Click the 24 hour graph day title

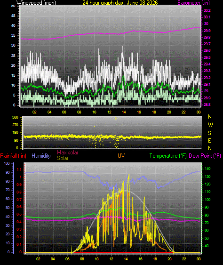[x=120, y=2]
